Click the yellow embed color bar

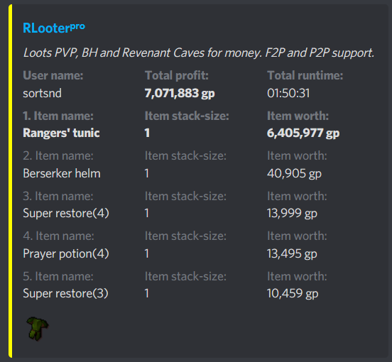(10, 181)
